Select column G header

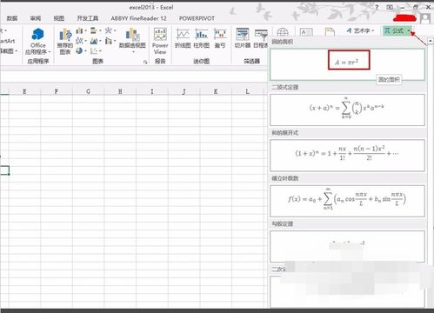click(x=88, y=91)
